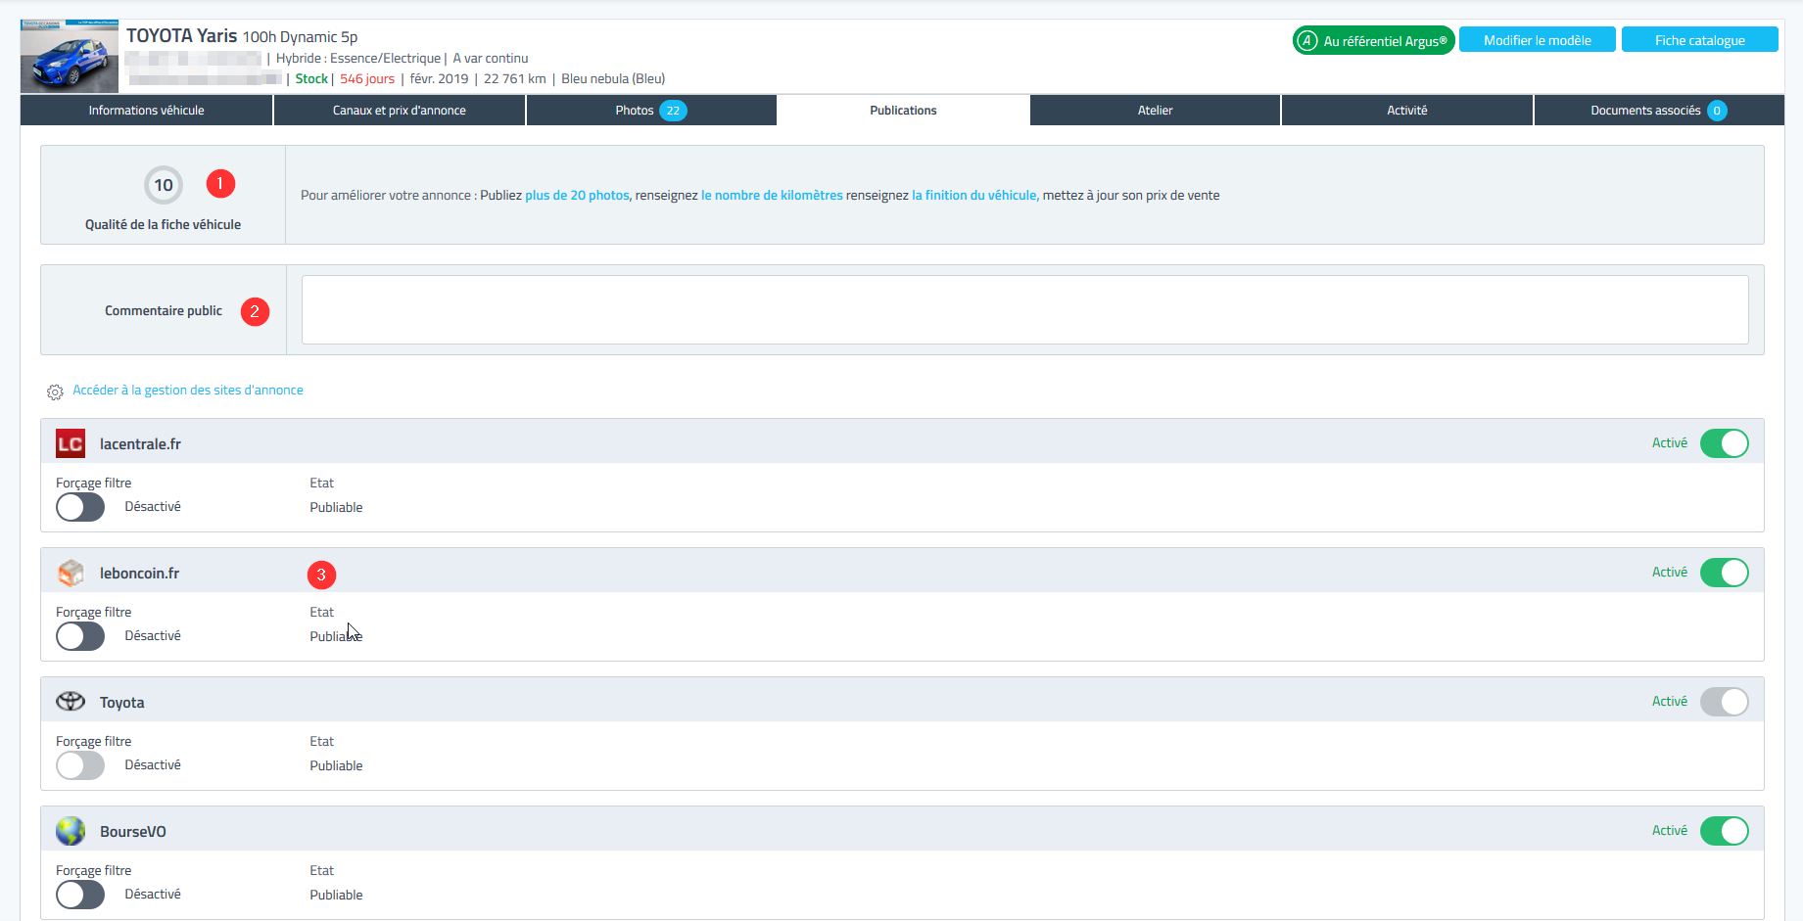Image resolution: width=1803 pixels, height=921 pixels.
Task: Click 'Bleu nebula (Bleu)' color text
Action: [x=613, y=79]
